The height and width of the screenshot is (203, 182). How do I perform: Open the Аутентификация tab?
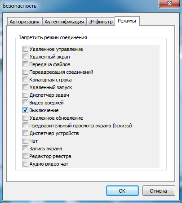[x=64, y=22]
